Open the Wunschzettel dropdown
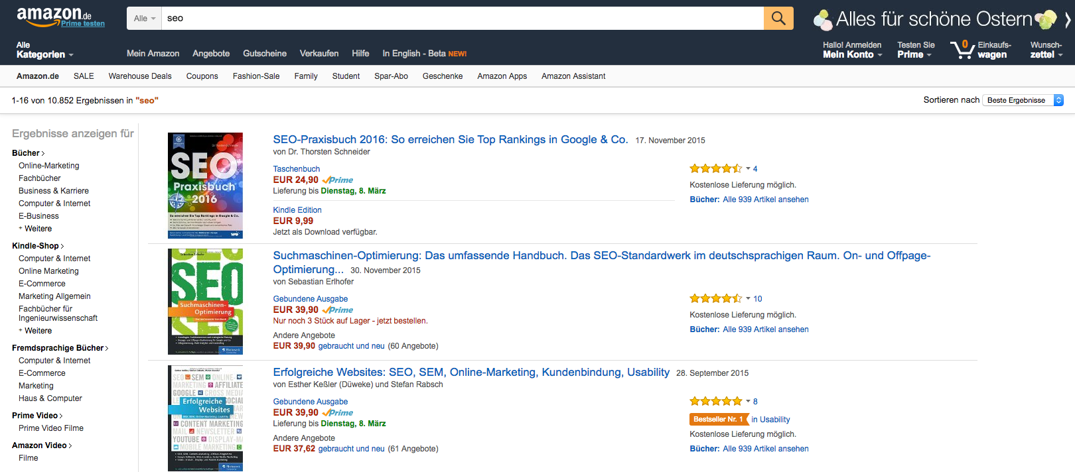 1046,50
